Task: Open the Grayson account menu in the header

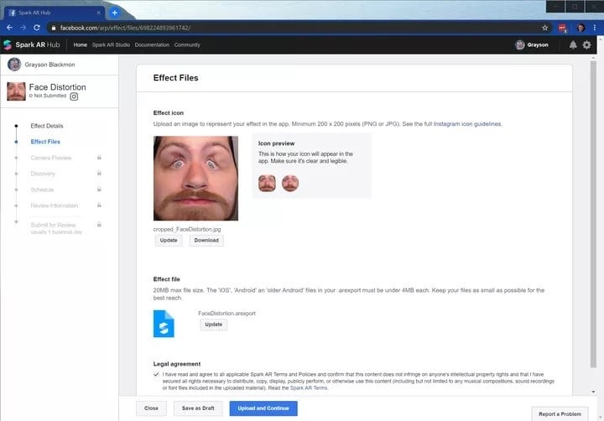Action: 532,45
